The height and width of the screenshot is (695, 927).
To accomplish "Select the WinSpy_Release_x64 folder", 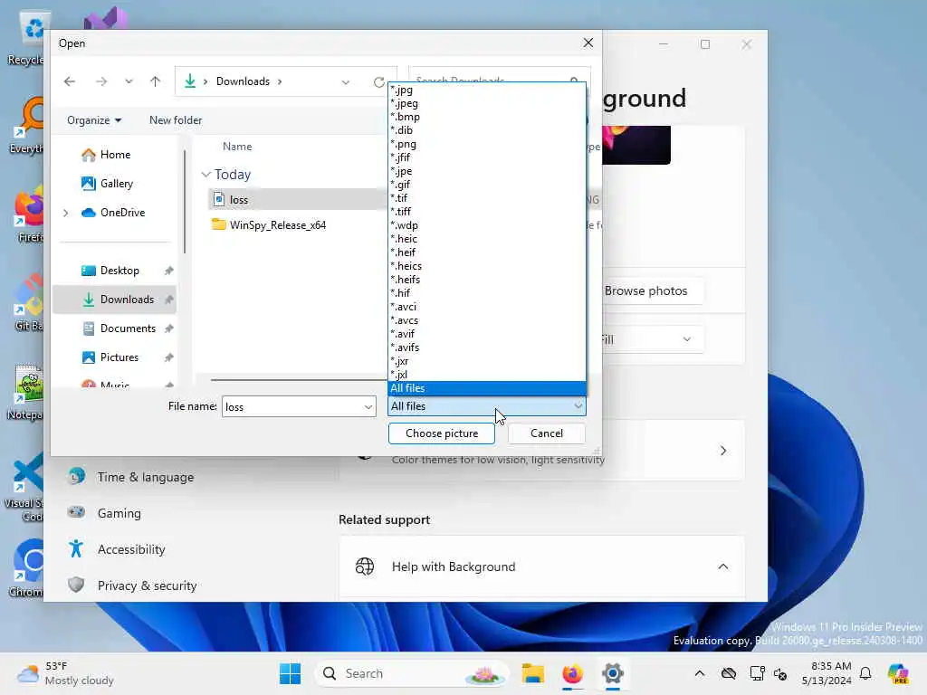I will (x=277, y=225).
